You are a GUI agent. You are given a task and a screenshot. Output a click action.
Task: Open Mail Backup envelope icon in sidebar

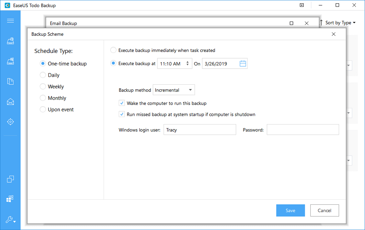click(x=10, y=102)
